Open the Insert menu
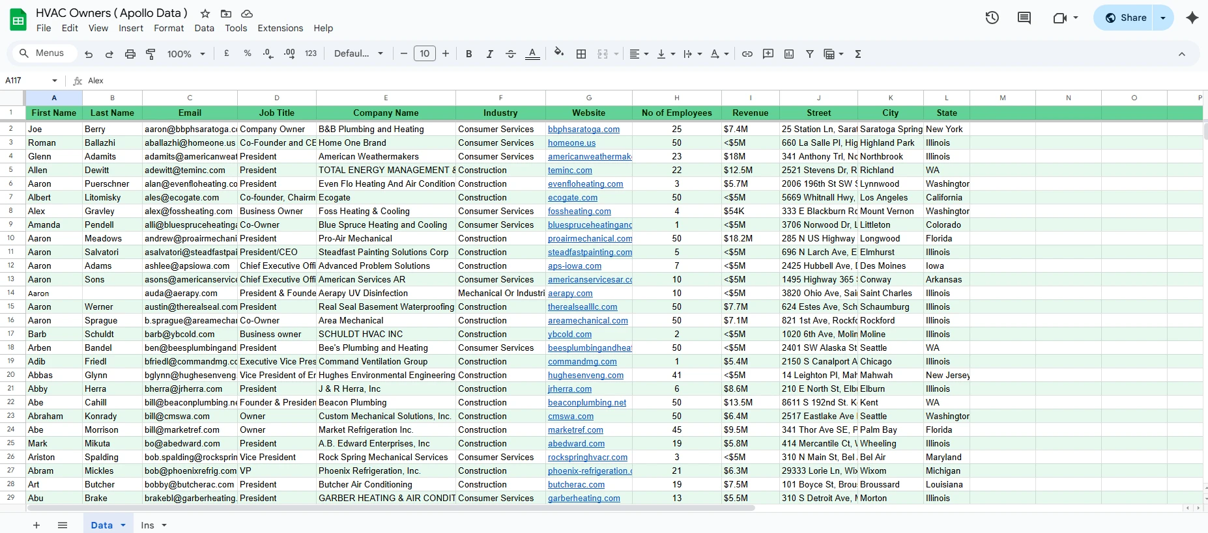 (x=131, y=28)
